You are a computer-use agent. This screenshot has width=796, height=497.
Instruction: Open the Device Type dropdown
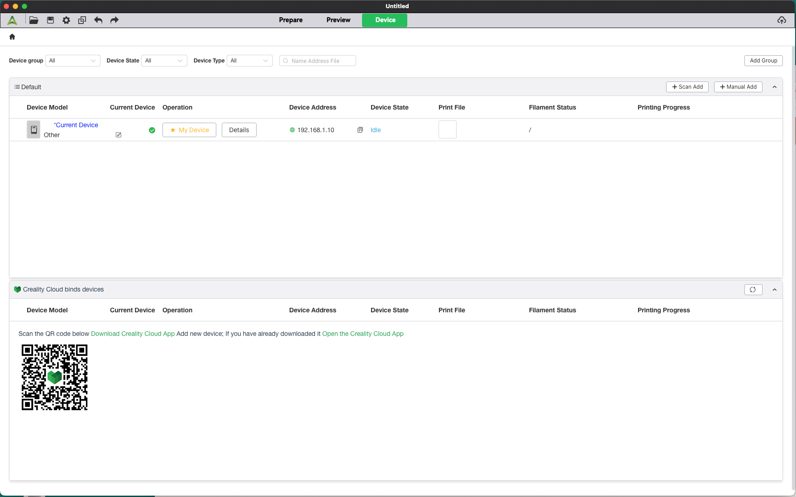tap(250, 61)
